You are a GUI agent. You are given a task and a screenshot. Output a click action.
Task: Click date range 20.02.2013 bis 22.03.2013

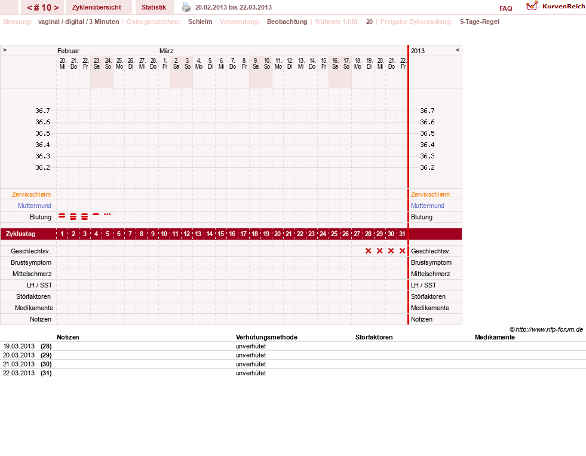[x=233, y=7]
